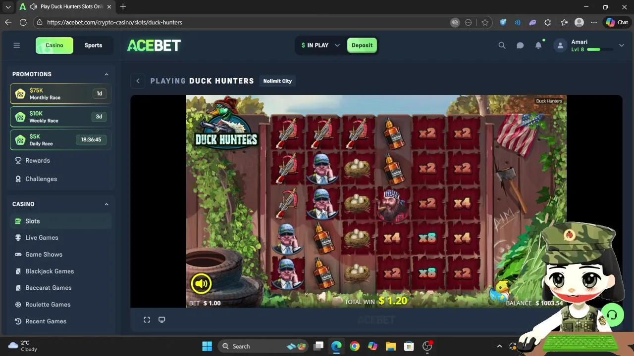Open the Nolimit City provider tag
Image resolution: width=634 pixels, height=356 pixels.
coord(277,81)
